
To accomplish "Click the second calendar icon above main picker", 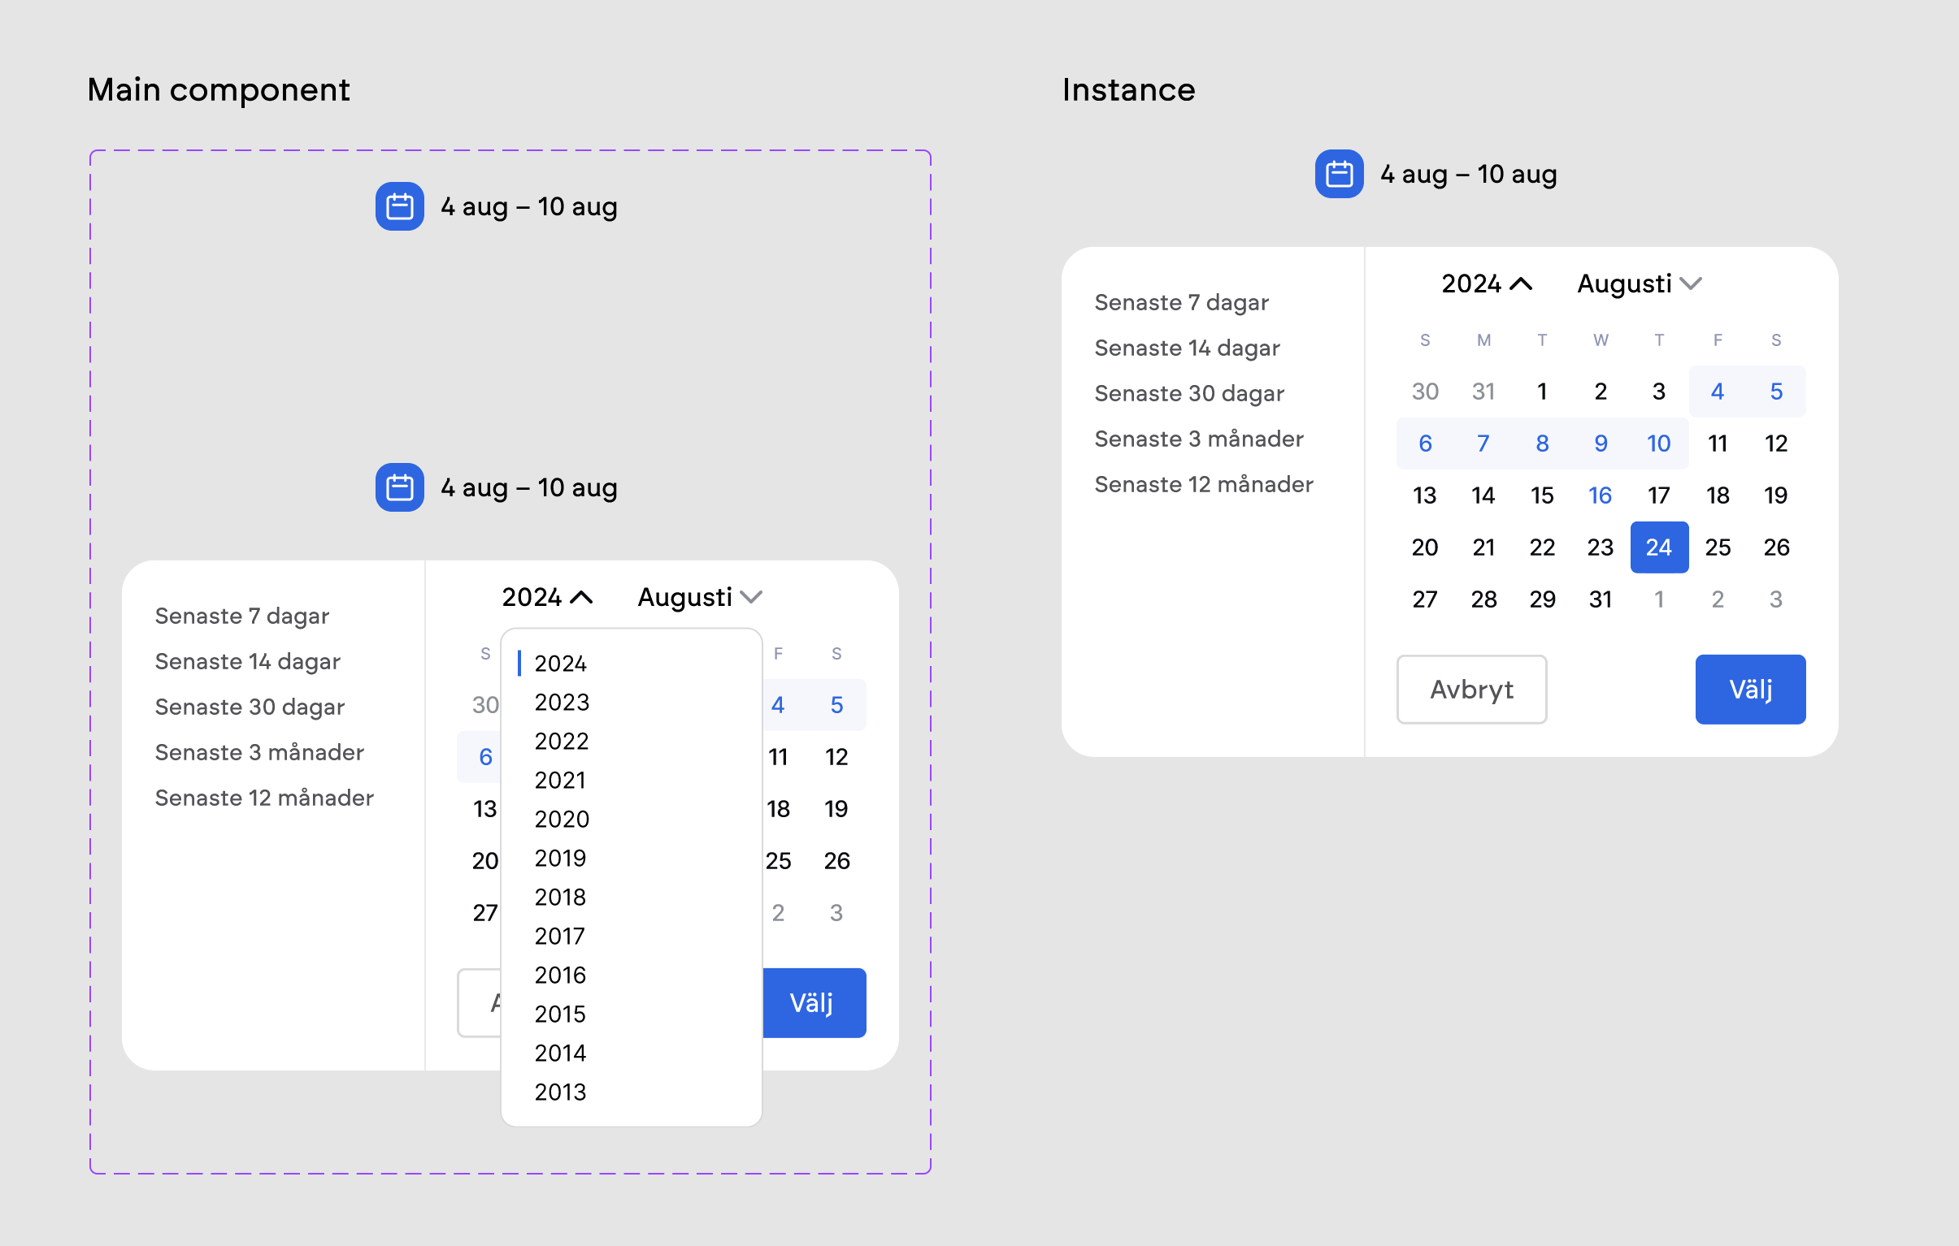I will click(x=399, y=487).
